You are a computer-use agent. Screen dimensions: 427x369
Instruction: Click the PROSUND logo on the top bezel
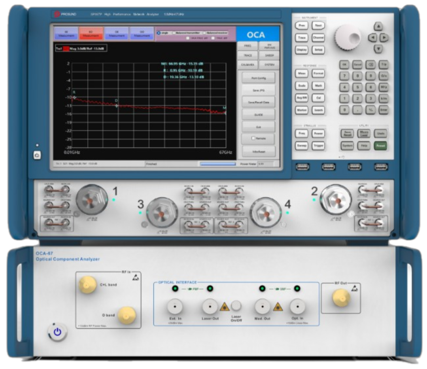click(65, 14)
